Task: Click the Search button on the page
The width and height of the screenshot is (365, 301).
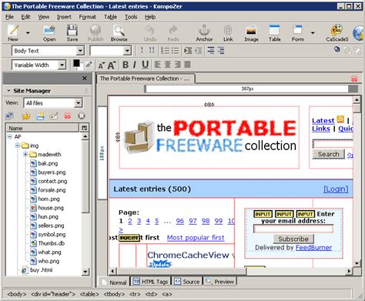Action: (328, 154)
